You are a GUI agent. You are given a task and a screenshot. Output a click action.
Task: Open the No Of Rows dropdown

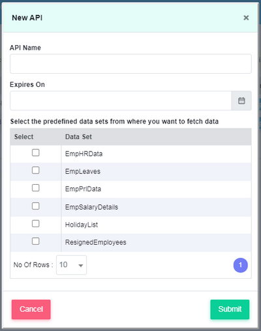71,265
